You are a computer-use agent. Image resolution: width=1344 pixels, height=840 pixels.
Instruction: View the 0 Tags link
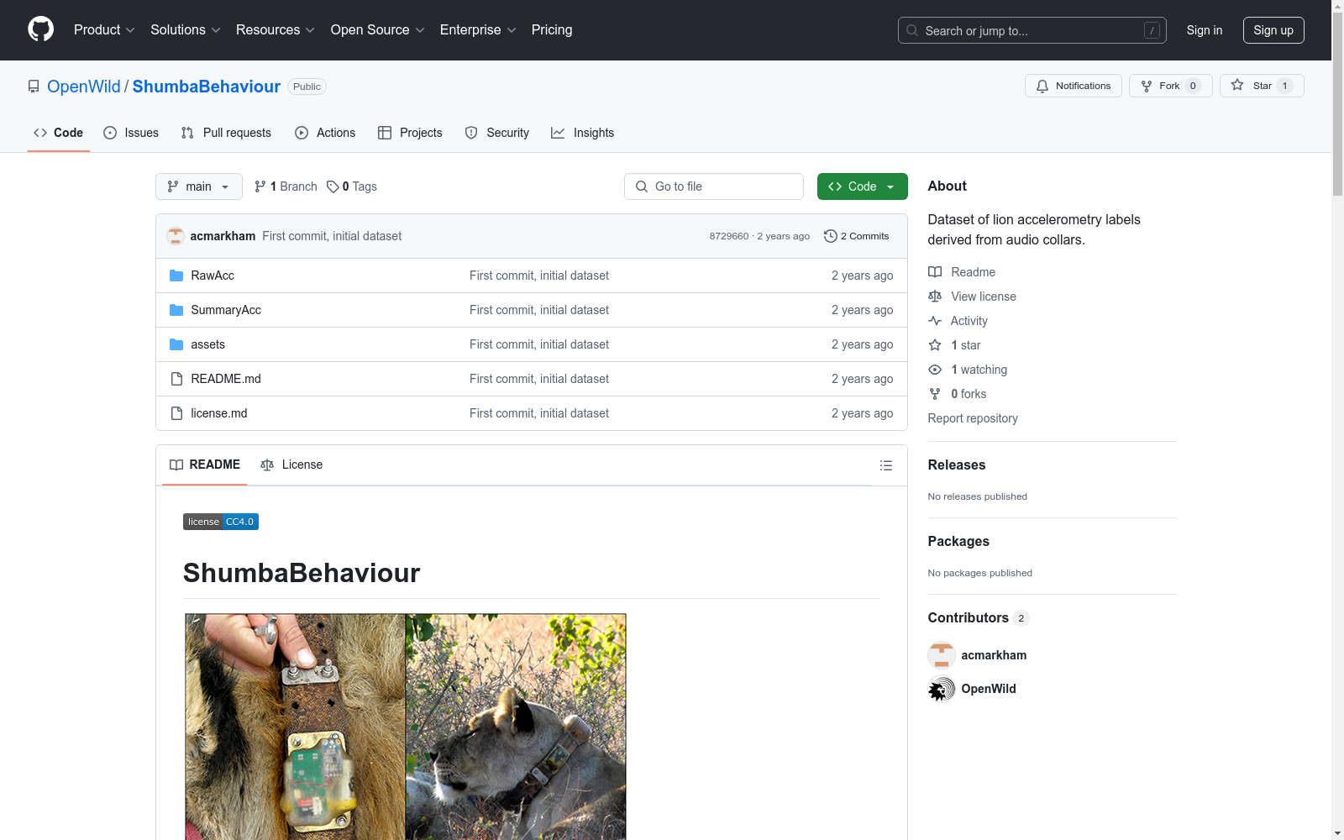[x=352, y=186]
